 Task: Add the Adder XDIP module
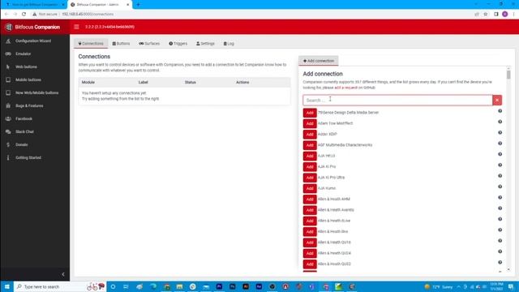[310, 134]
